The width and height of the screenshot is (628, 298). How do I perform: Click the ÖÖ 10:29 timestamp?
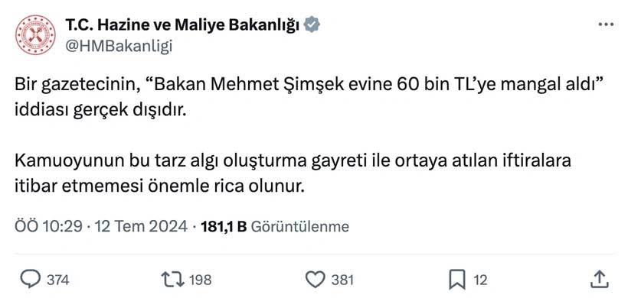(48, 226)
